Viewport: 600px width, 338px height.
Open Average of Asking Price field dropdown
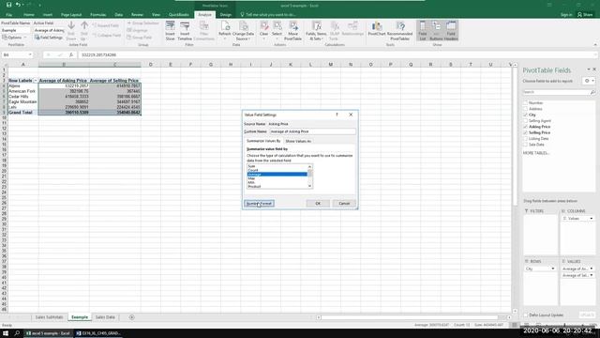592,269
